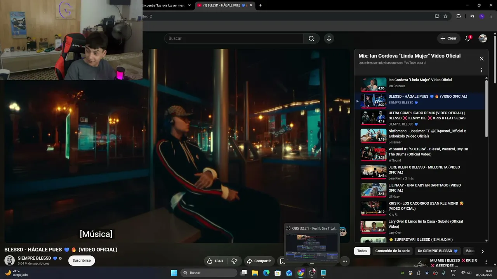This screenshot has width=497, height=279.
Task: Play Ninfomana Jossimar video thumbnail
Action: pos(374,136)
